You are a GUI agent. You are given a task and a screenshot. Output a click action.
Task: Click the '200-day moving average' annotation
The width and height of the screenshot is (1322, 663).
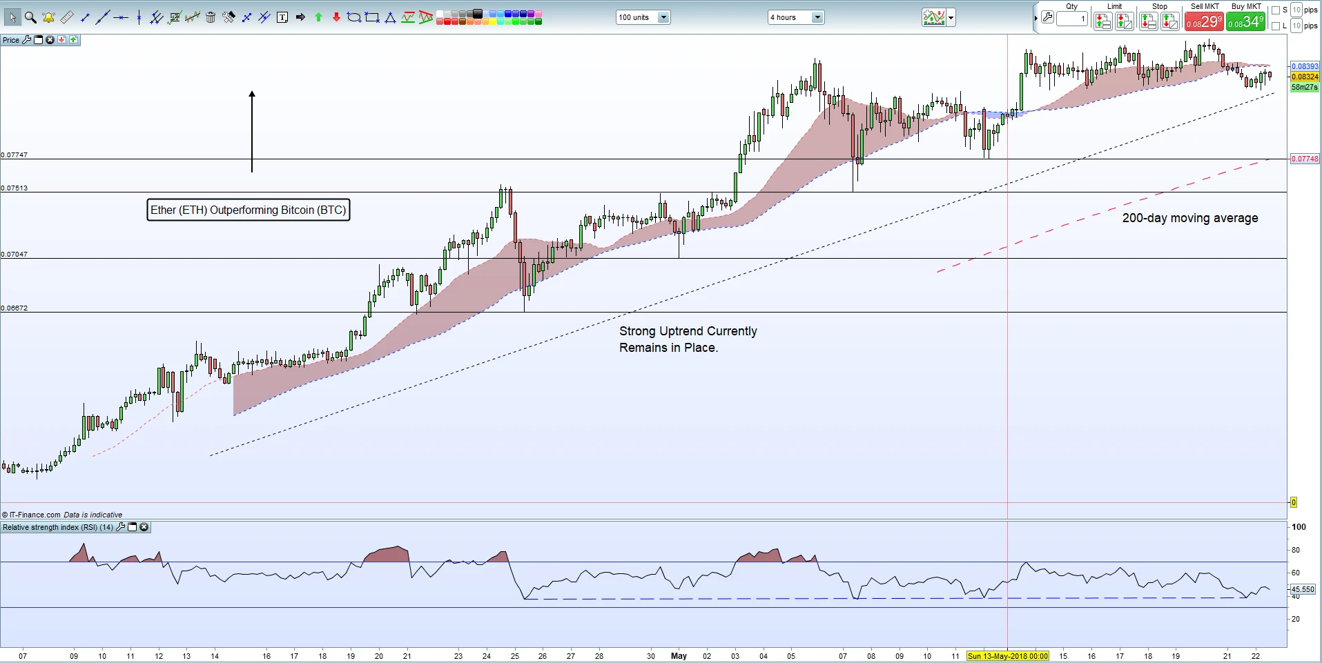1190,218
